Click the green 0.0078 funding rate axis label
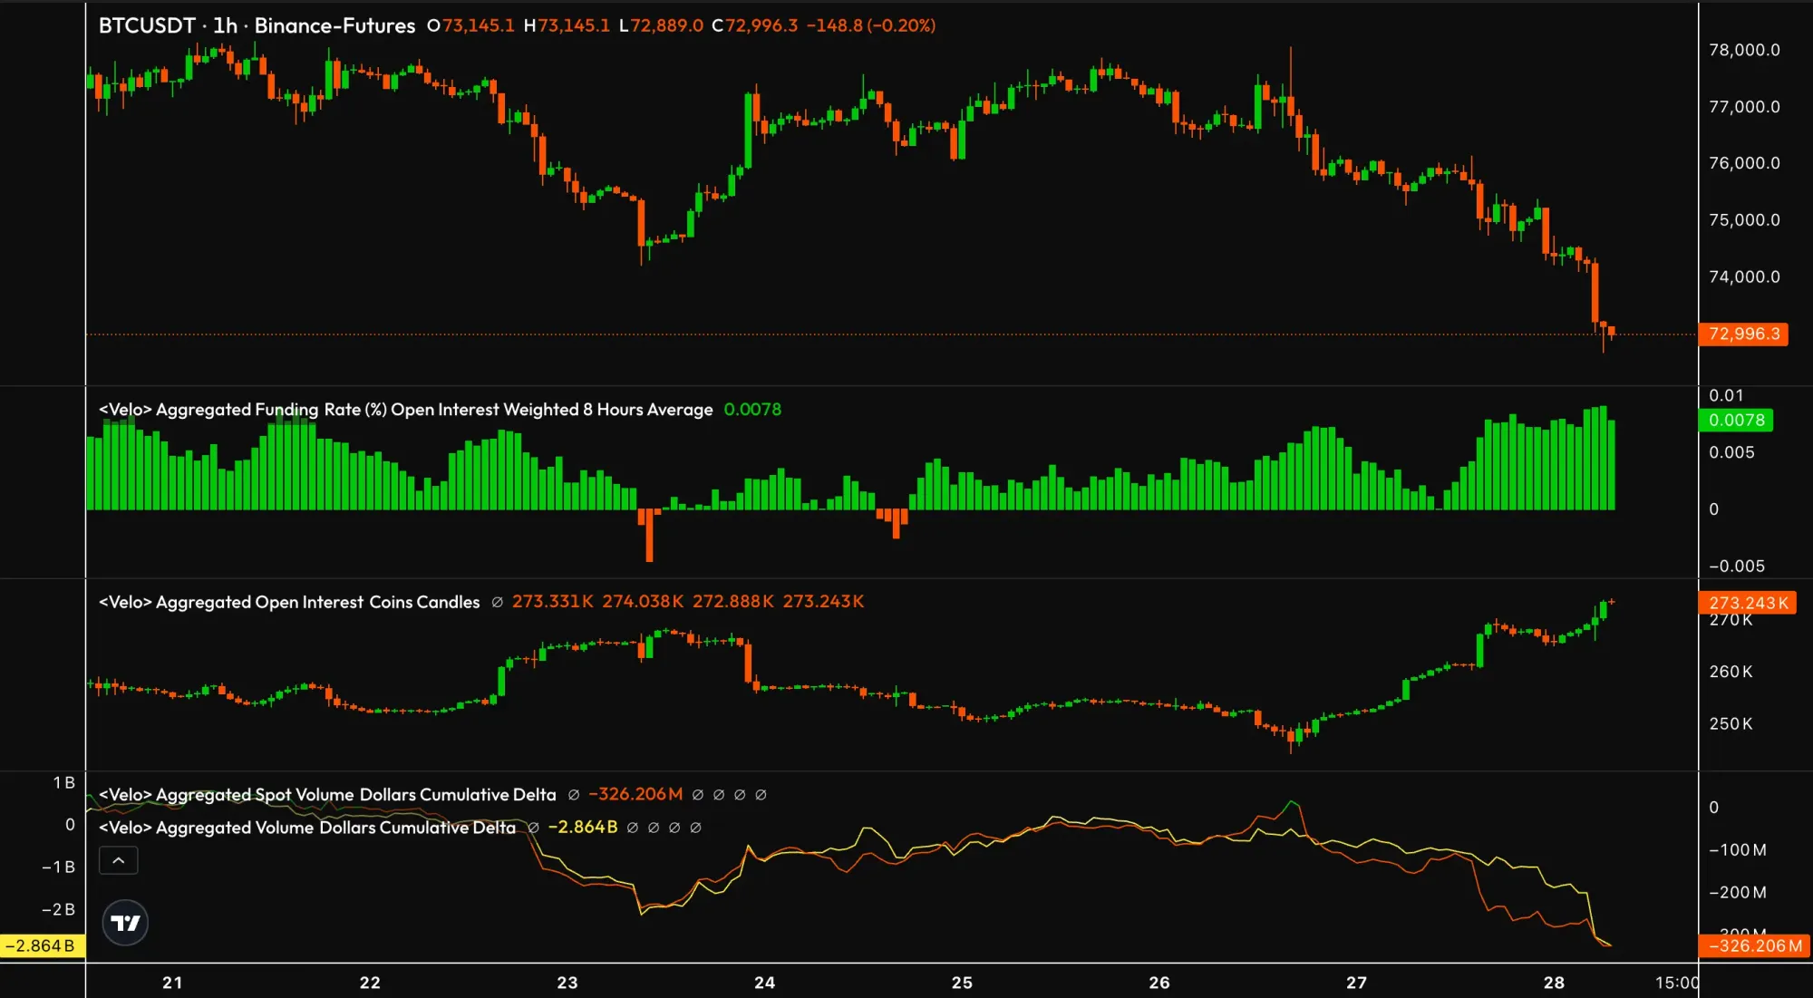 point(1736,421)
